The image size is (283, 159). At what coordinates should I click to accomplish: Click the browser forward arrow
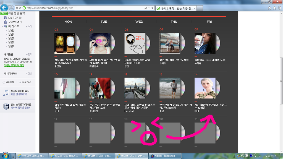pos(11,8)
